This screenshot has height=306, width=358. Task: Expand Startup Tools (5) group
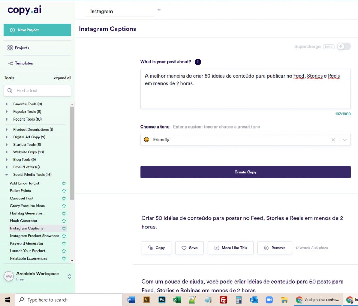[x=7, y=145]
